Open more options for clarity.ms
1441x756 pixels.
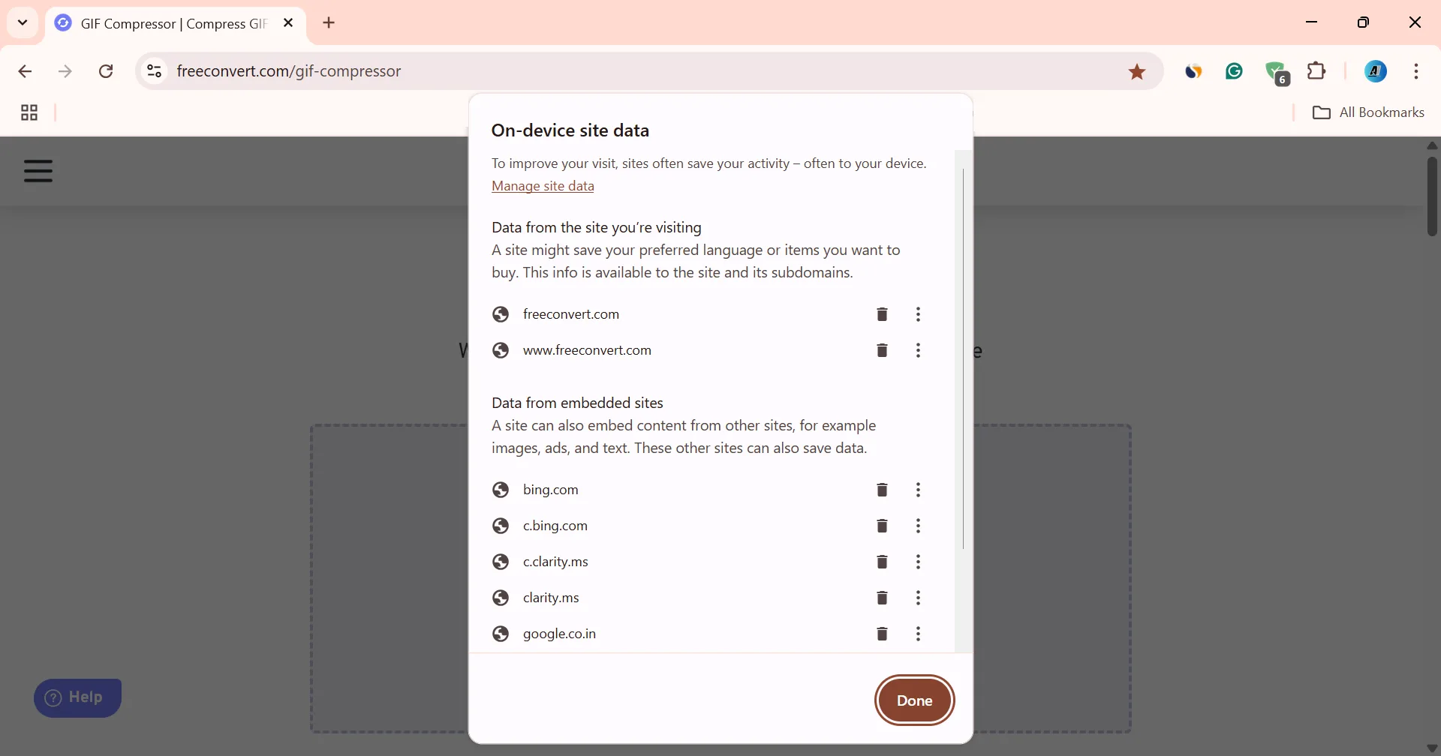919,598
